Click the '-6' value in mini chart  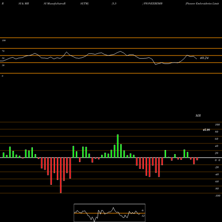[142, 210]
